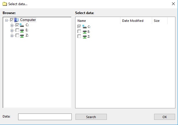
Task: Sort by the Date Modified column header
Action: pyautogui.click(x=136, y=21)
